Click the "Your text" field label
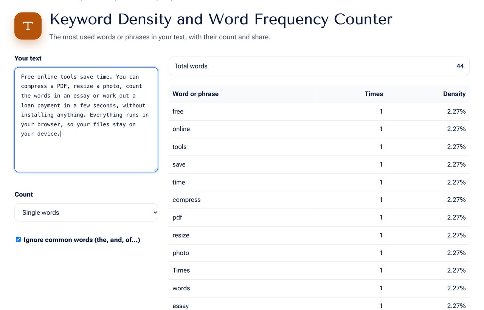This screenshot has height=310, width=484. coord(28,58)
